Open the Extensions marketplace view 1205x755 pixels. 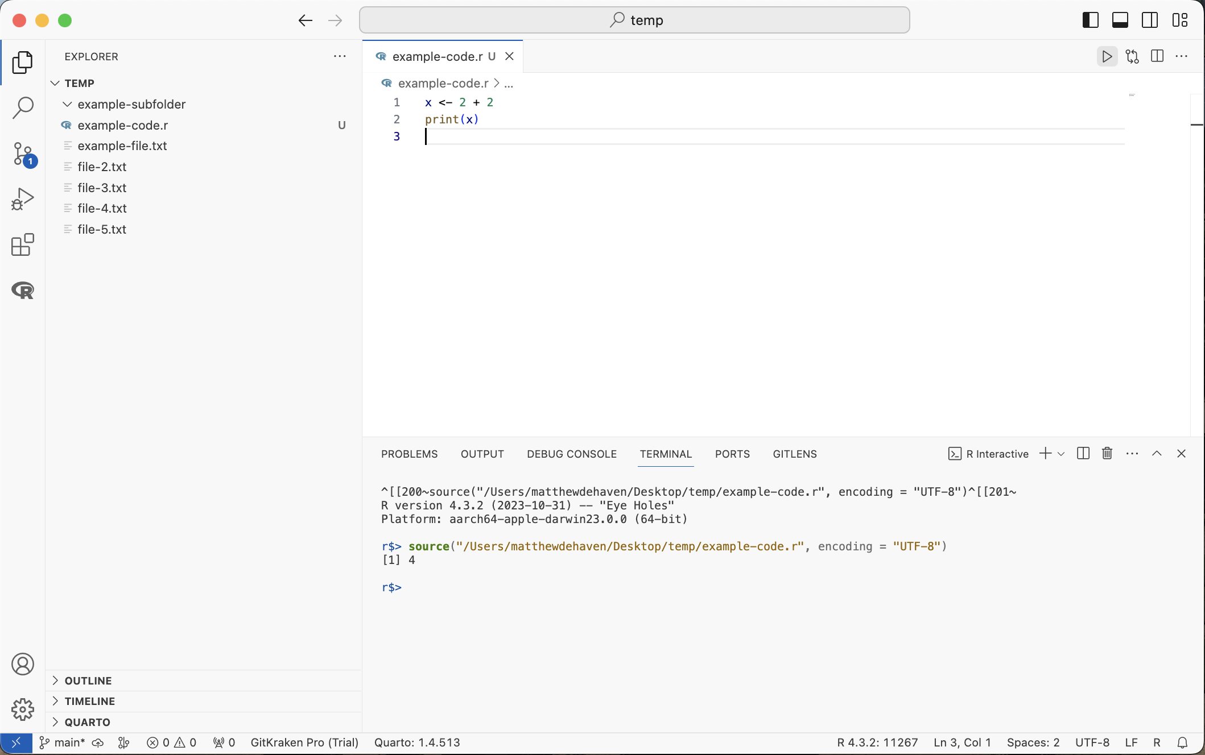tap(23, 244)
